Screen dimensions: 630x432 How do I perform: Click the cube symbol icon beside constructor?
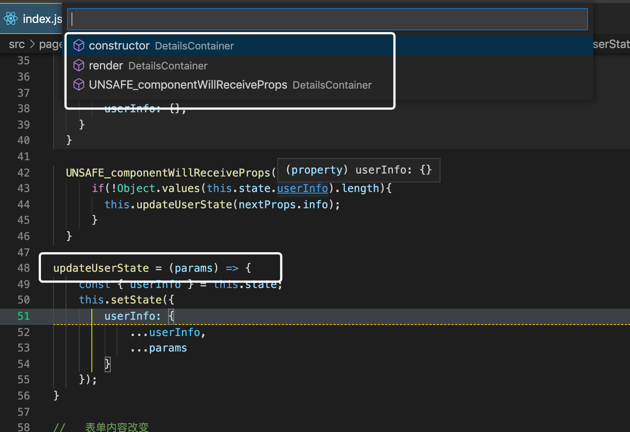[x=79, y=45]
